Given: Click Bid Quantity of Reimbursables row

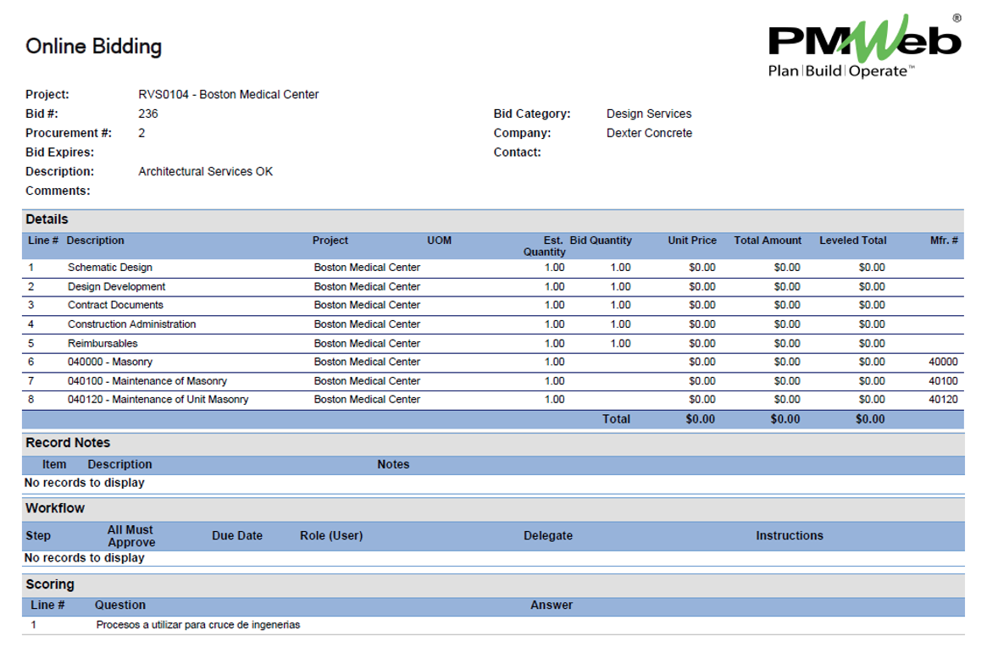Looking at the screenshot, I should (620, 344).
